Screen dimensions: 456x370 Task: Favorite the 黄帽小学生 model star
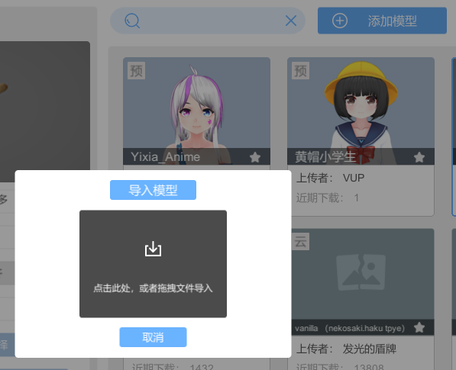[419, 157]
